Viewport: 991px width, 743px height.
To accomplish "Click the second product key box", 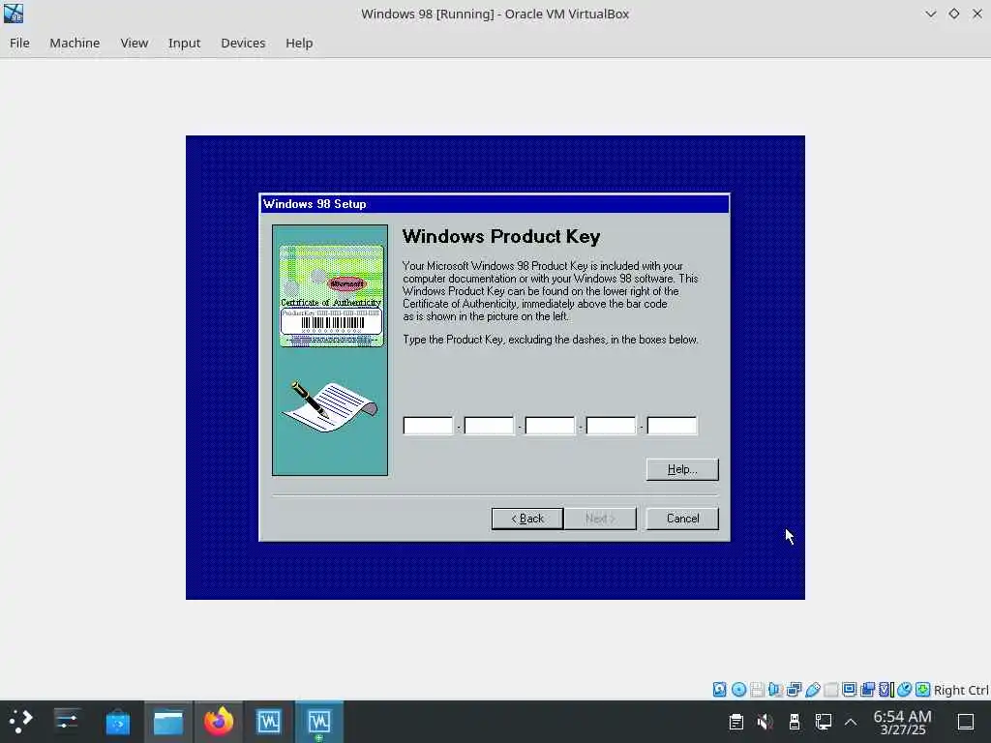I will click(x=489, y=426).
